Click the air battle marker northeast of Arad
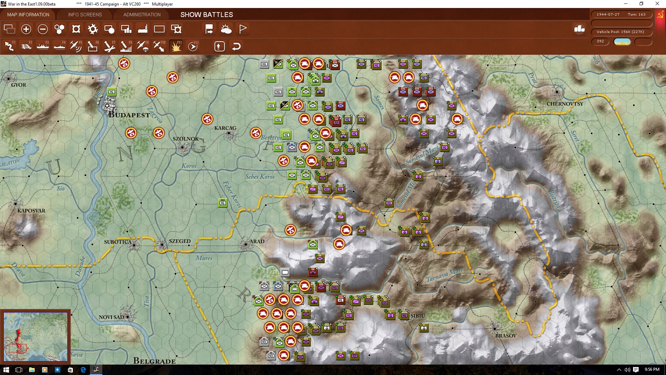666x375 pixels. point(290,230)
